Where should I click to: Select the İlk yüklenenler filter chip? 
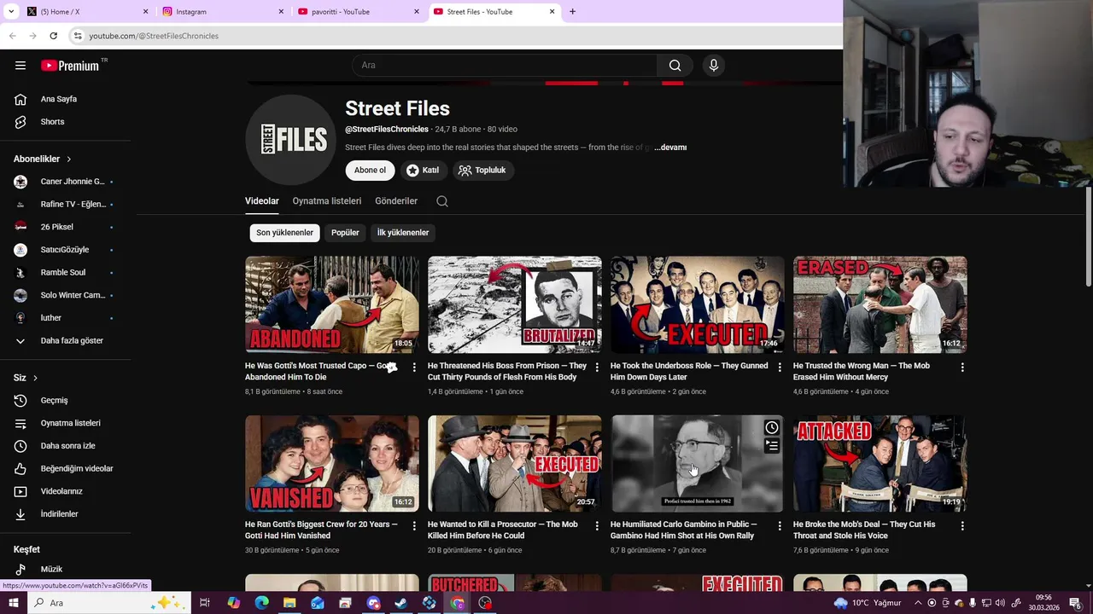click(x=403, y=233)
